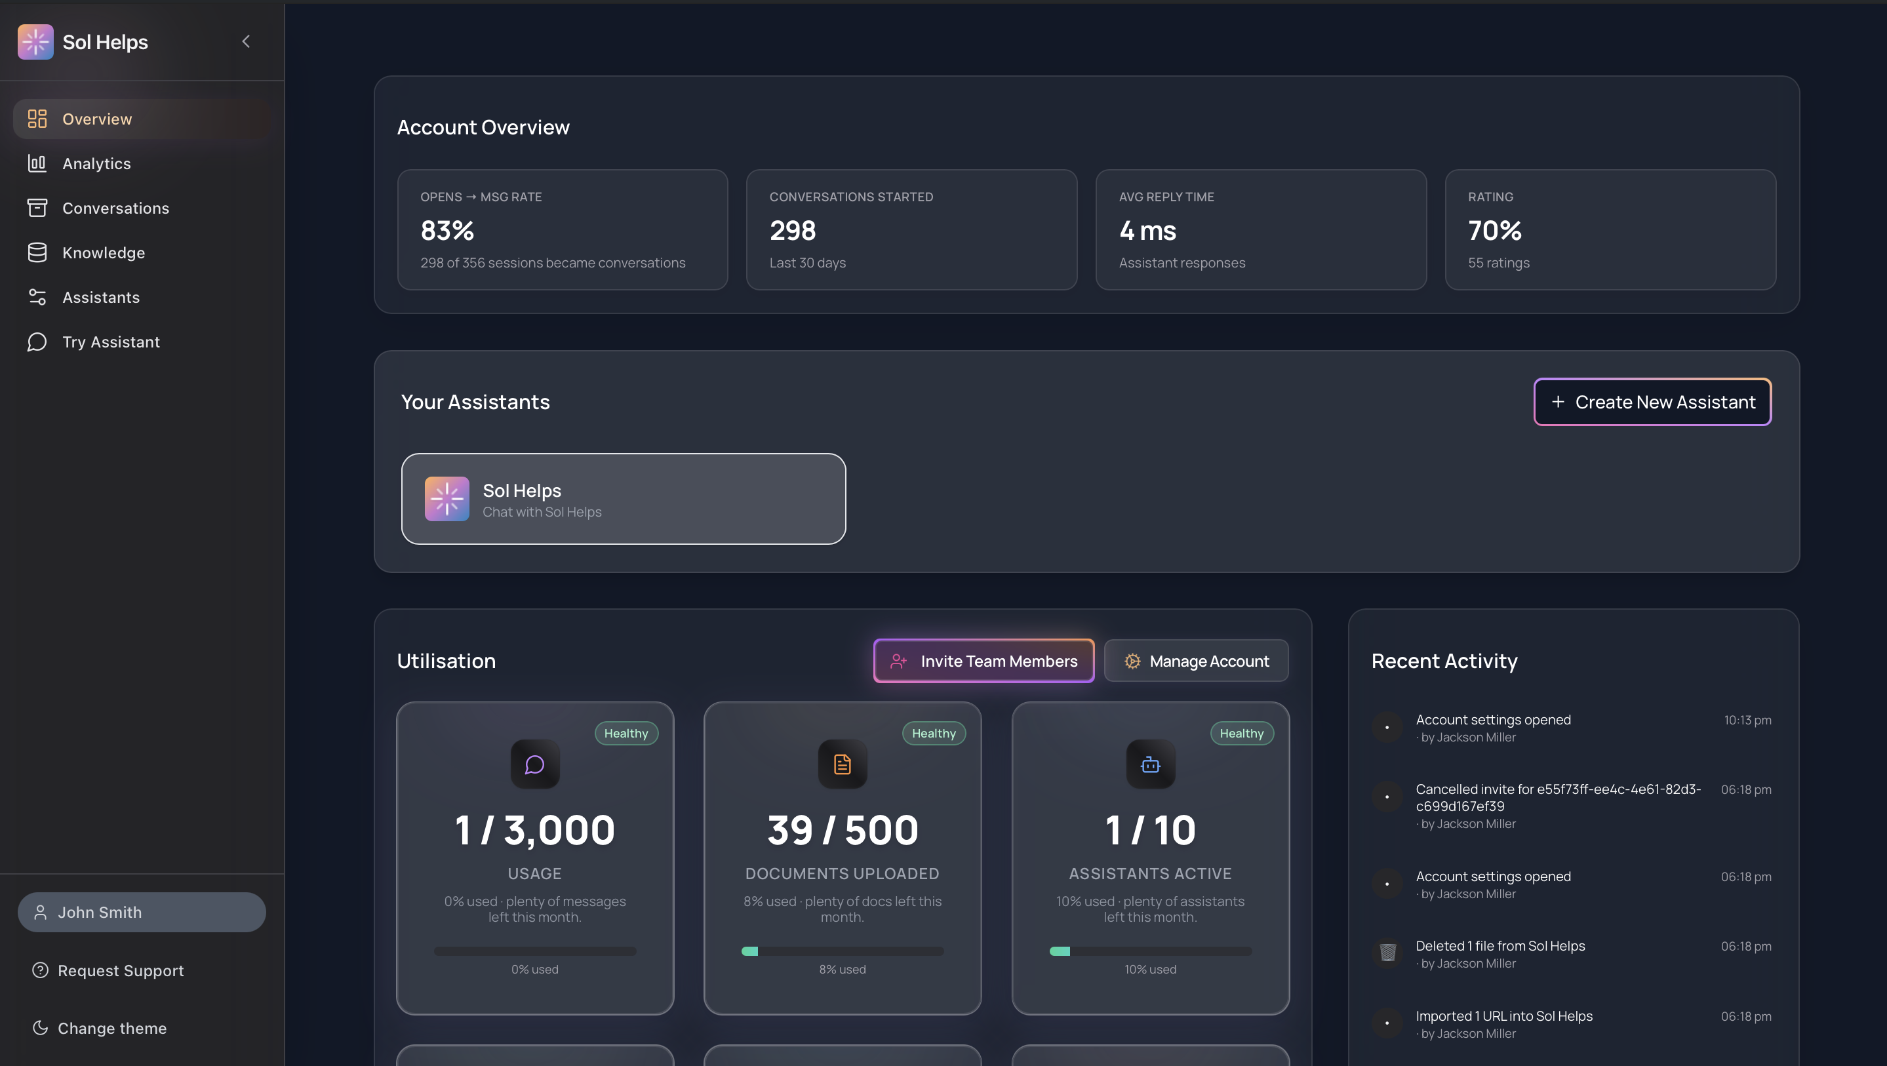Open the Conversations archive icon

(x=37, y=208)
